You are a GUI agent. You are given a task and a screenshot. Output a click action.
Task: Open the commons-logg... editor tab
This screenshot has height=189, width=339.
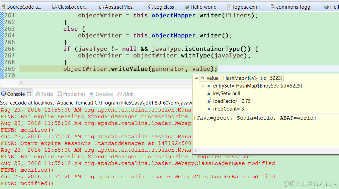292,7
